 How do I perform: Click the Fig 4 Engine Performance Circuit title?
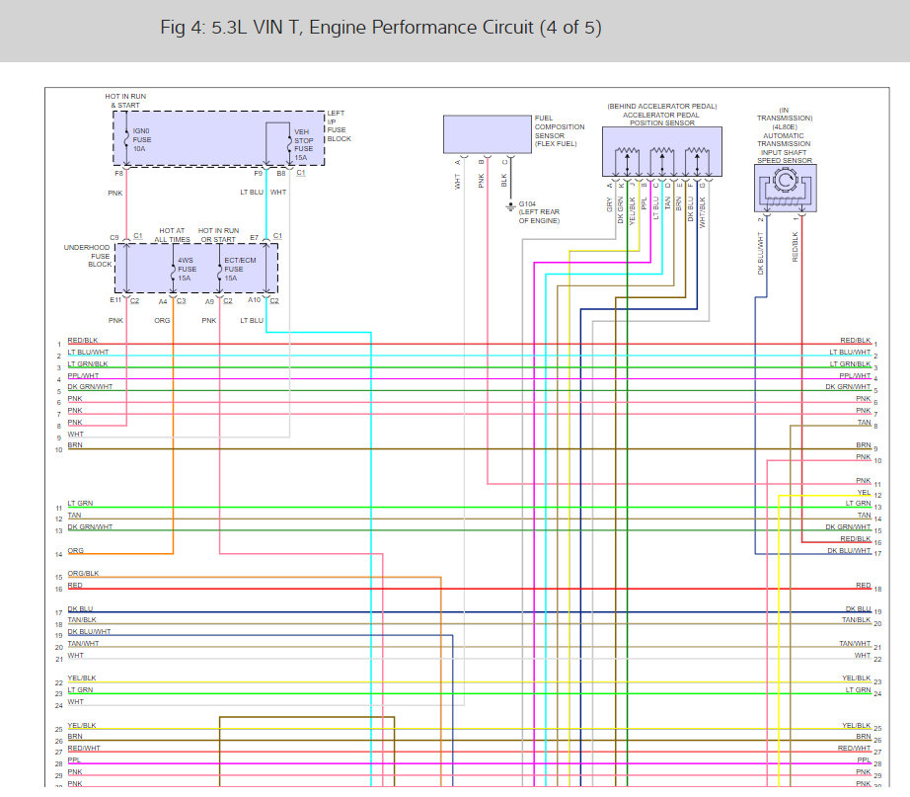point(381,28)
